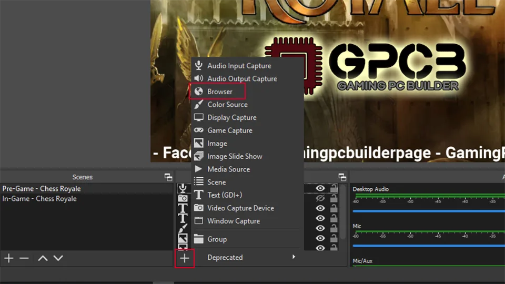
Task: Choose Window Capture from the menu
Action: [247, 221]
